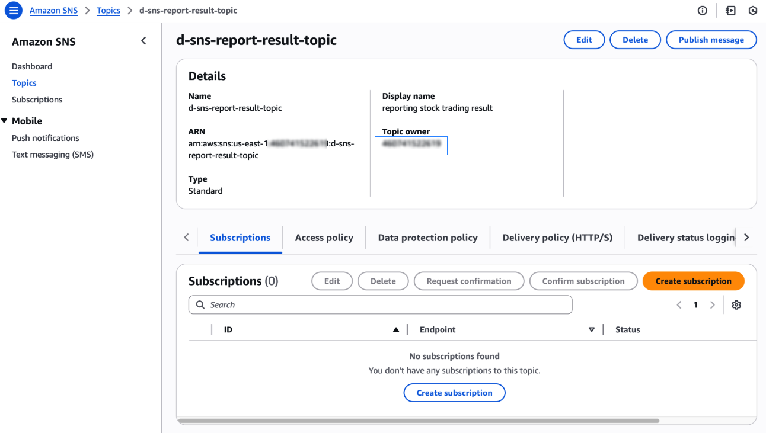
Task: Switch to the Access policy tab
Action: click(324, 238)
